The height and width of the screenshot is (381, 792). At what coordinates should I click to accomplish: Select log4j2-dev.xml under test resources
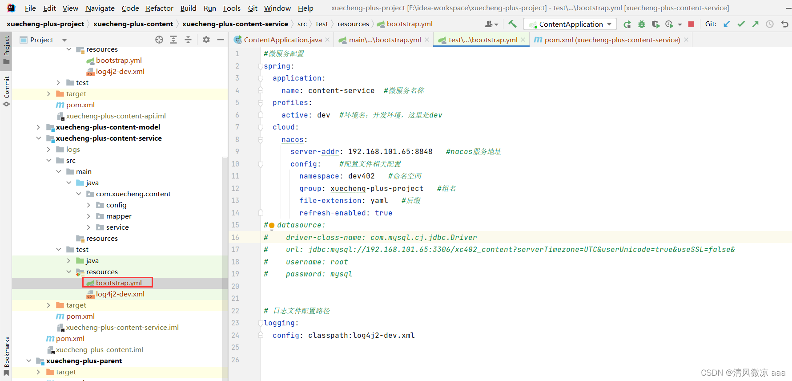120,294
